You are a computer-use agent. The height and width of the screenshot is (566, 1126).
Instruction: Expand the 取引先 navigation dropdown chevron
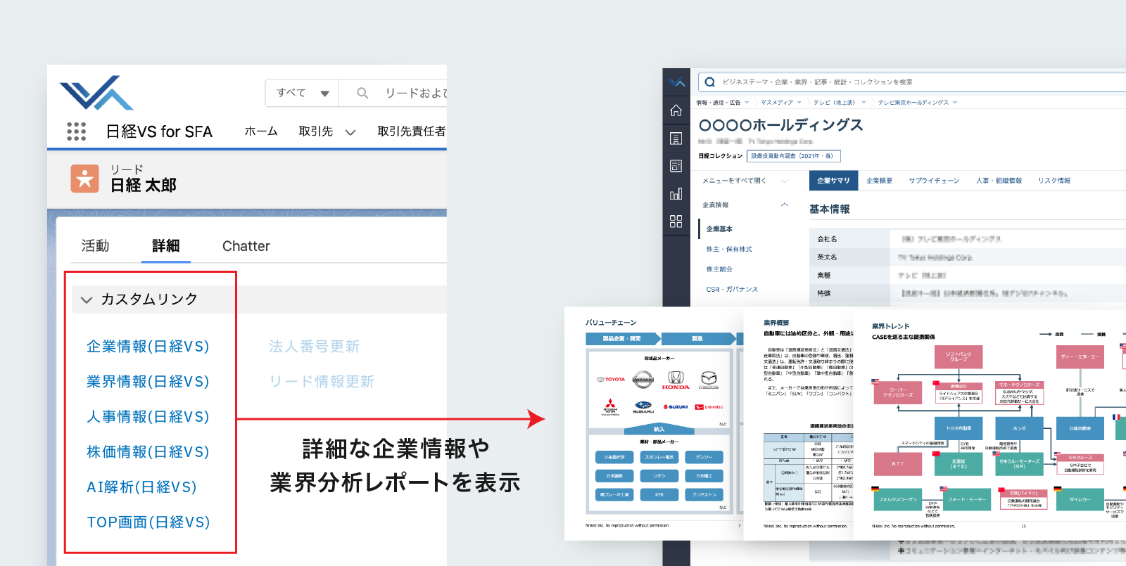click(350, 132)
